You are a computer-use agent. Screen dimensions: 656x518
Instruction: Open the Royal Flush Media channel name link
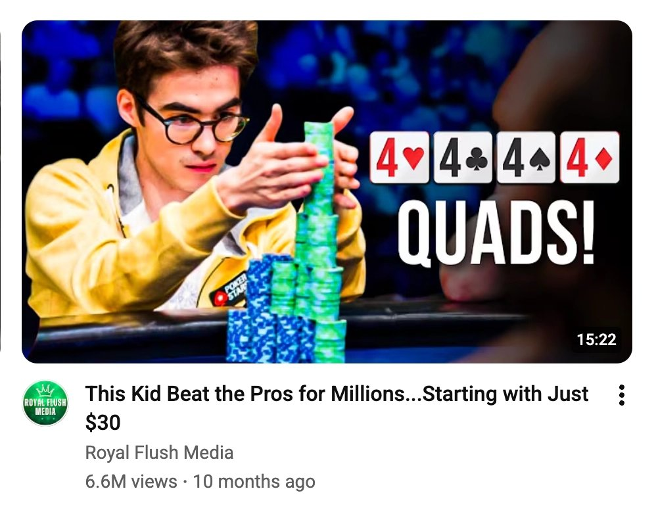click(159, 453)
